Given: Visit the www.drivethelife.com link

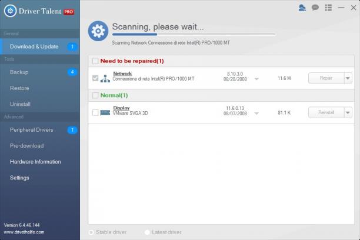Looking at the screenshot, I should (x=24, y=232).
